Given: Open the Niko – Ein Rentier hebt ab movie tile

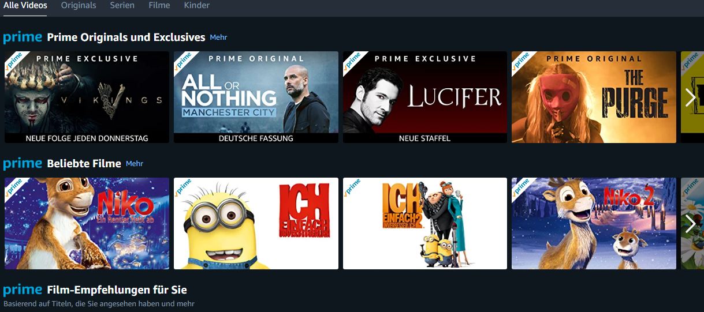Looking at the screenshot, I should coord(87,223).
